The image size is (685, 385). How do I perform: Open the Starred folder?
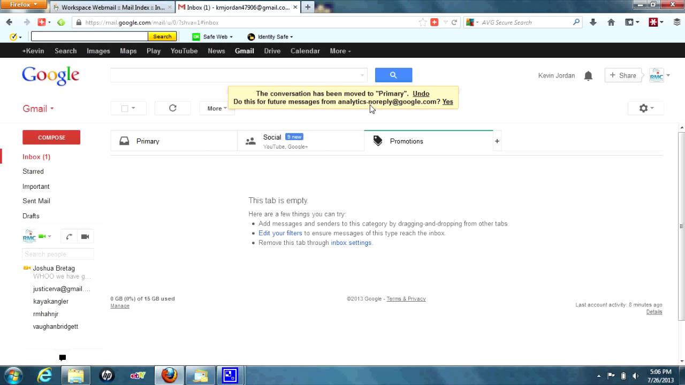(33, 172)
